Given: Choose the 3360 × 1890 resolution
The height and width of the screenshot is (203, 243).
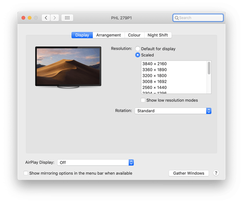Looking at the screenshot, I should pos(174,69).
